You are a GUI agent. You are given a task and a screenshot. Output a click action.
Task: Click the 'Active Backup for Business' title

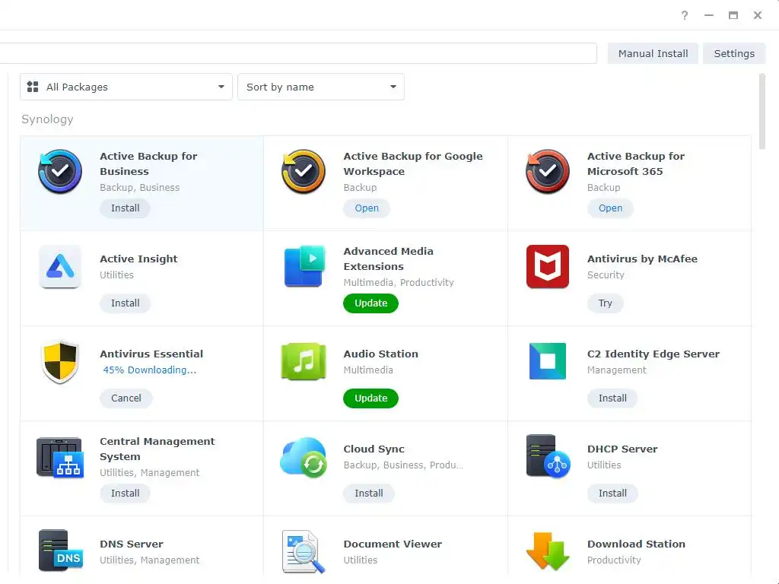point(148,163)
